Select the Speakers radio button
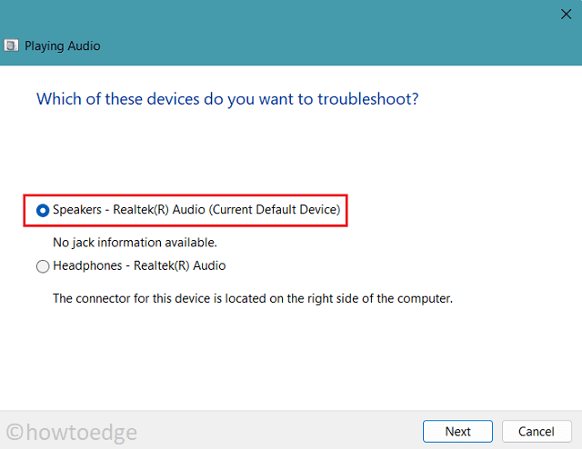582x449 pixels. pyautogui.click(x=43, y=211)
